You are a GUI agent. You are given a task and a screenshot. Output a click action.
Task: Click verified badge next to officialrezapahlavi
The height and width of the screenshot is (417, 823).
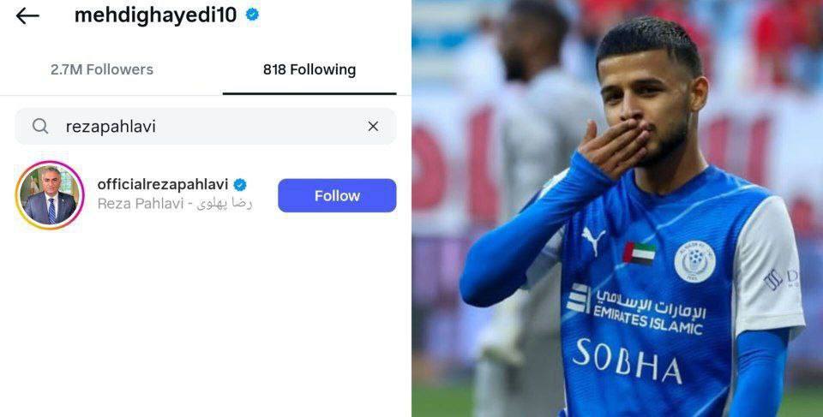click(x=240, y=185)
